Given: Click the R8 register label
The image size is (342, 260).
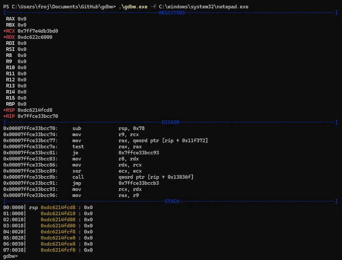Looking at the screenshot, I should 9,55.
